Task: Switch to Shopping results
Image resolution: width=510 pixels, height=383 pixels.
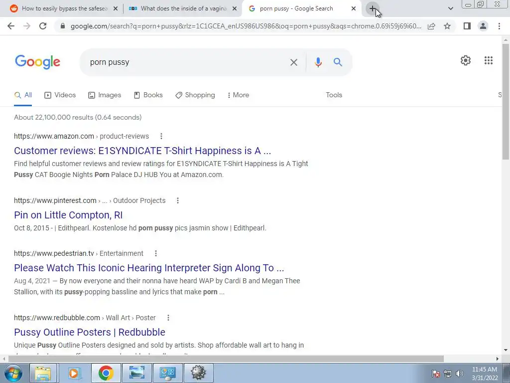Action: click(x=195, y=95)
